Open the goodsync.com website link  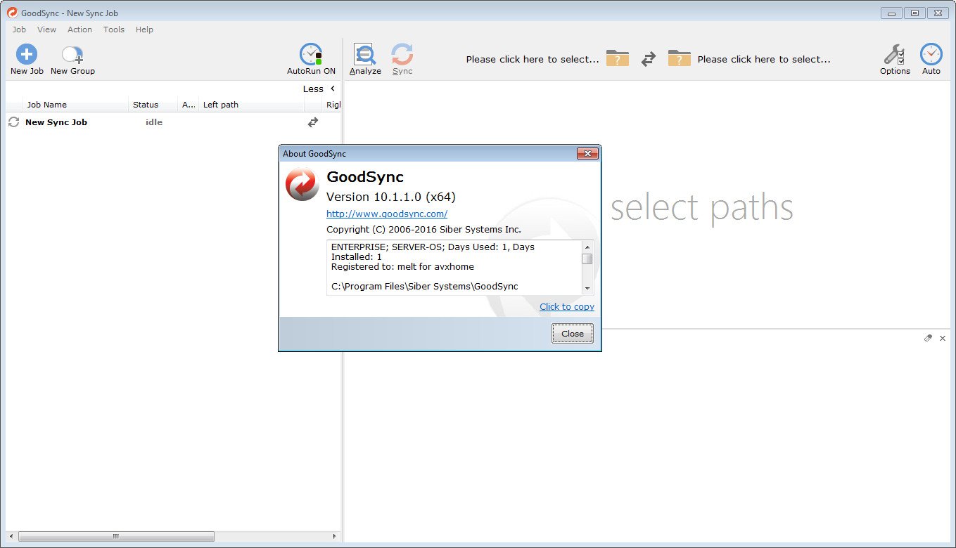(386, 214)
